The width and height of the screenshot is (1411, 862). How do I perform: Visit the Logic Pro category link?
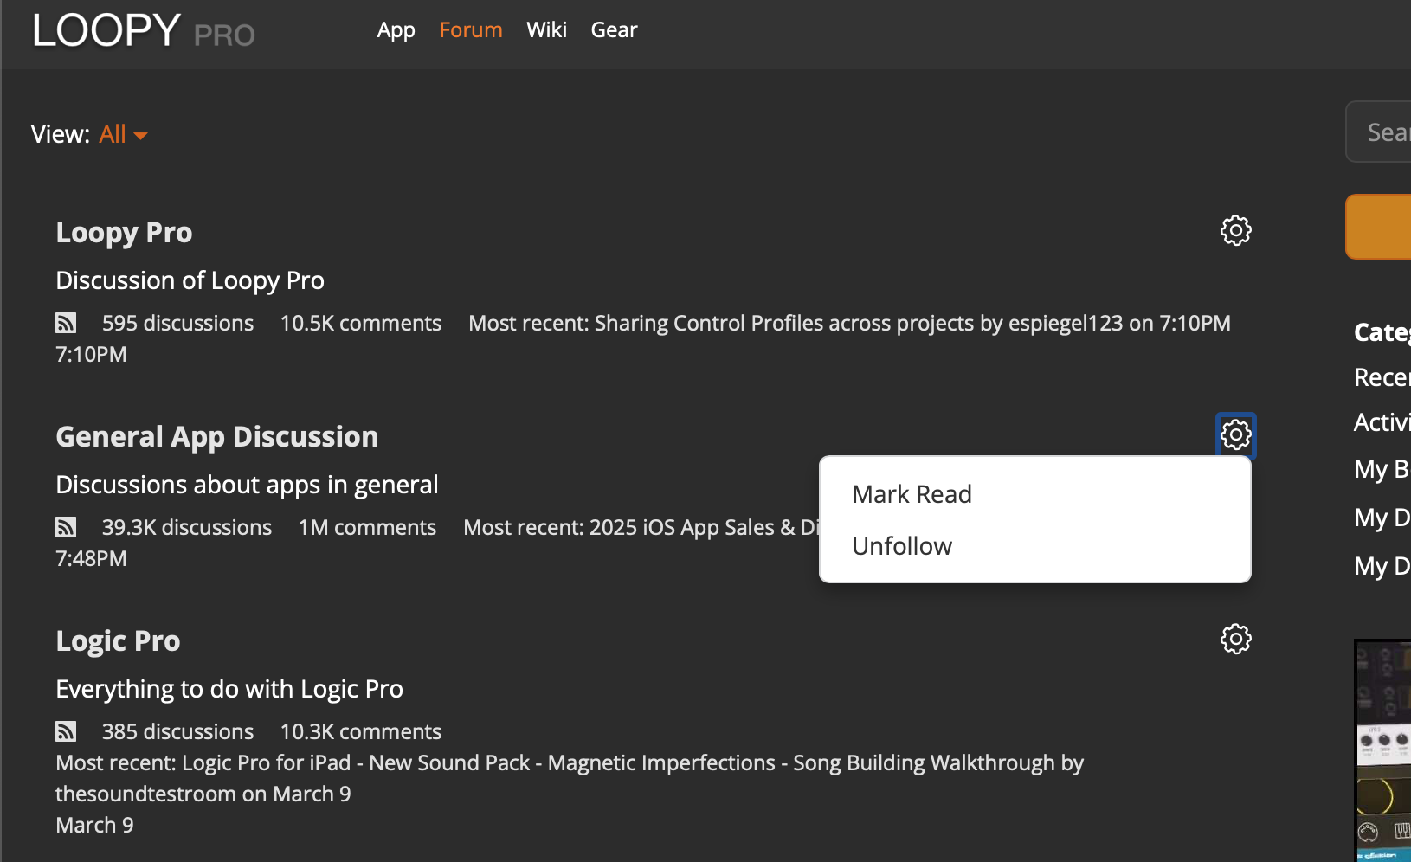coord(118,641)
